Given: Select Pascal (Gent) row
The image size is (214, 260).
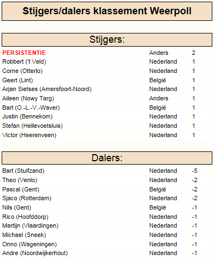Looking at the screenshot, I should click(107, 189).
